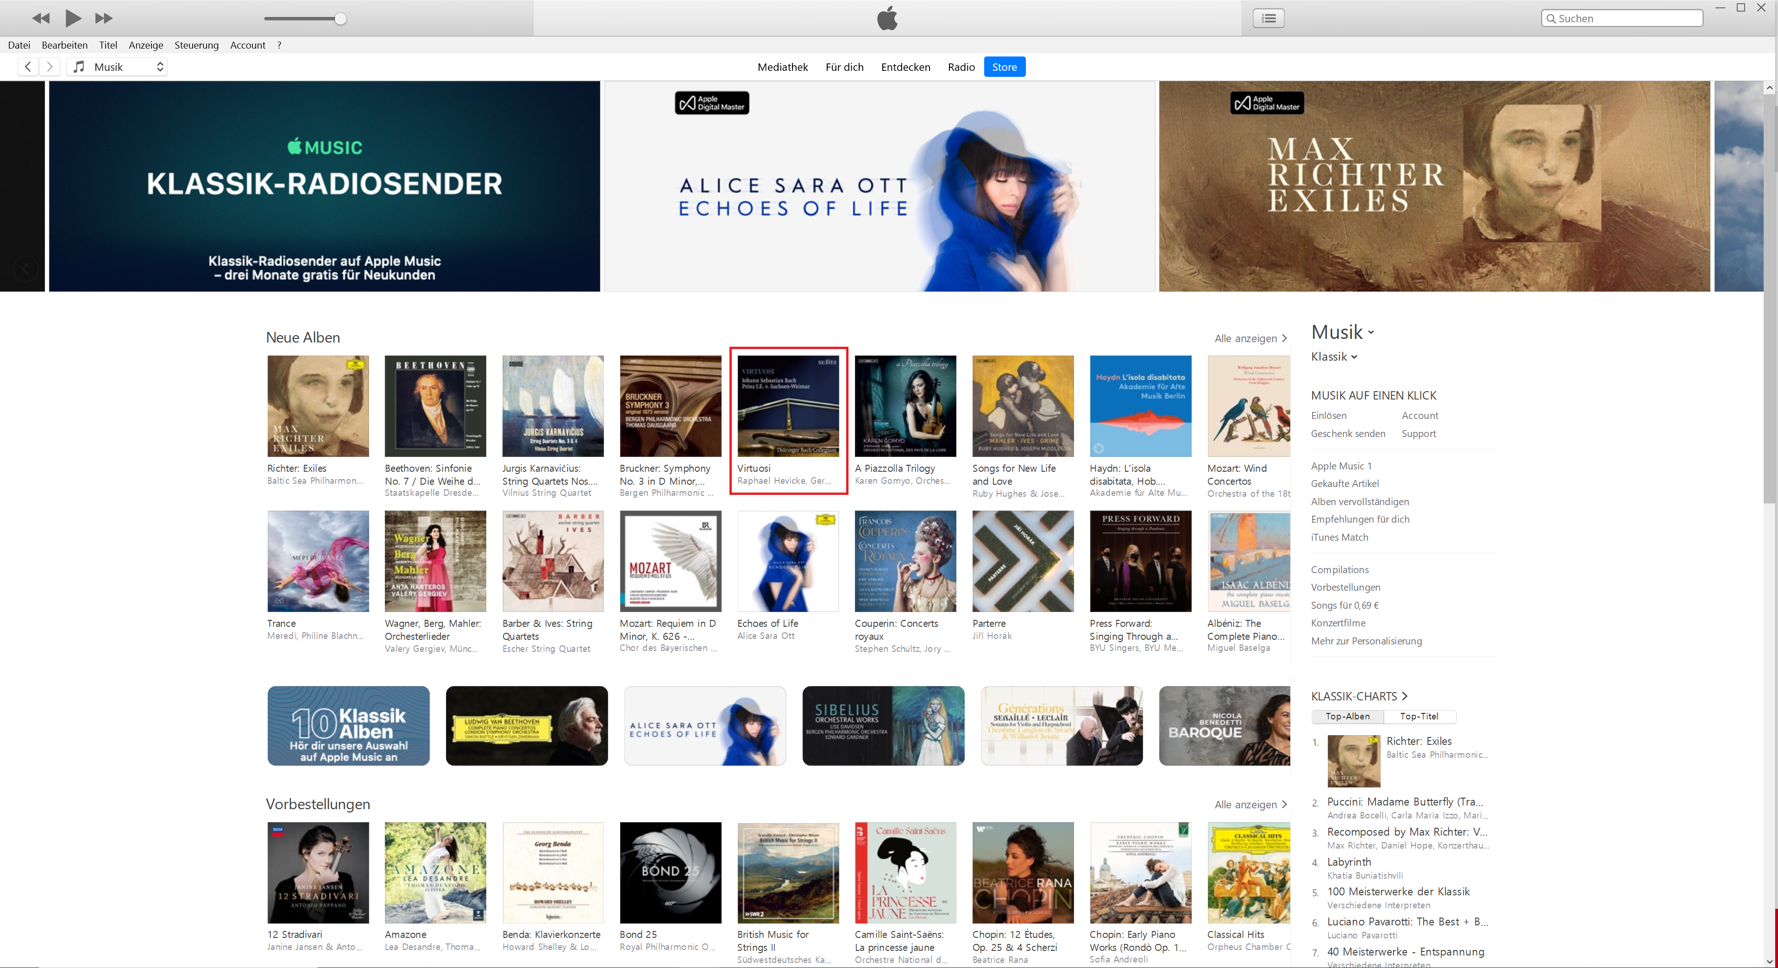Switch to the Entdecken tab
Screen dimensions: 1778x968
click(x=905, y=67)
